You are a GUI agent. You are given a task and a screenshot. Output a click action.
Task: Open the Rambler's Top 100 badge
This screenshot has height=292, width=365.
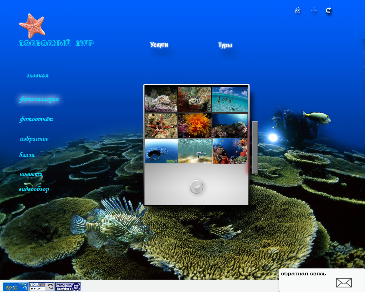coord(68,286)
